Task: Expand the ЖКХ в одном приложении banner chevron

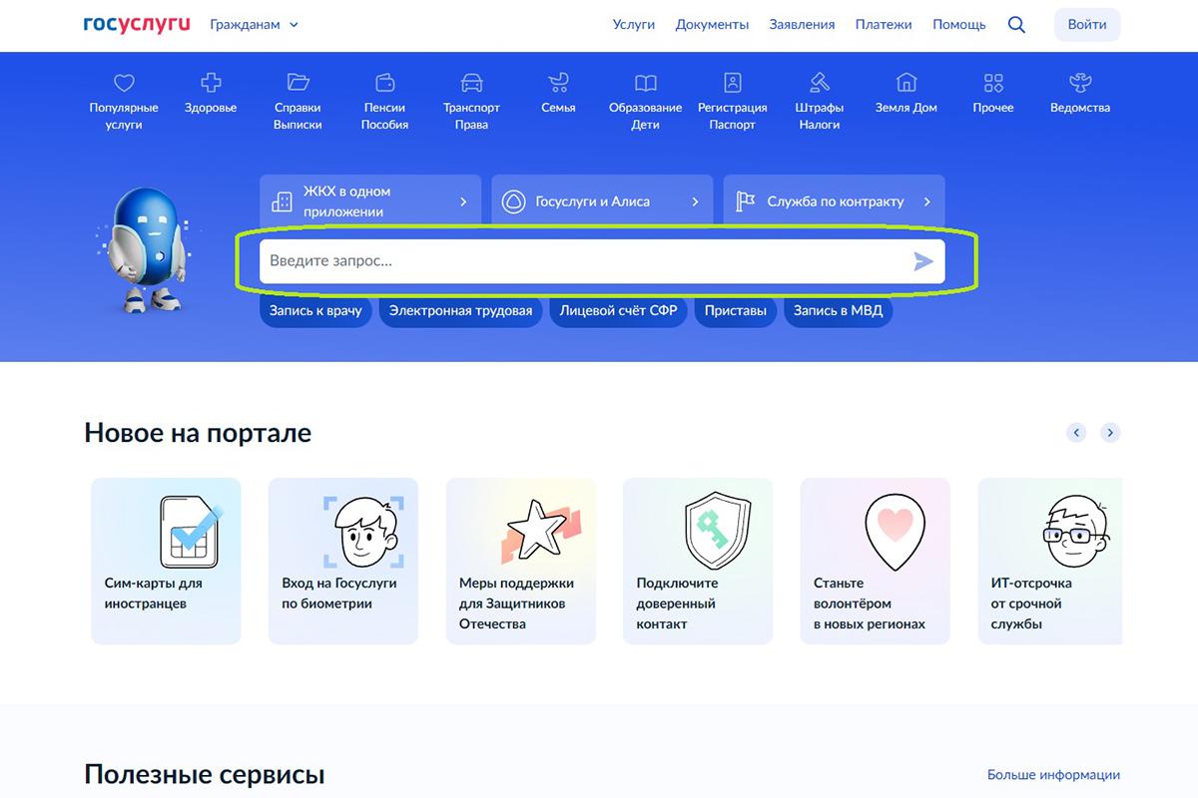Action: tap(465, 200)
